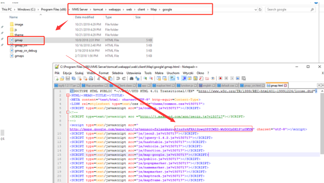Click the Stop Recording macro icon
324x183 pixels.
(x=227, y=78)
